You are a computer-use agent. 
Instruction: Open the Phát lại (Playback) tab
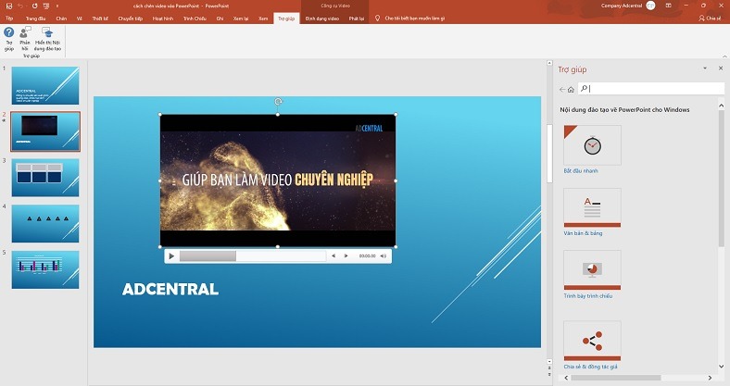click(356, 19)
